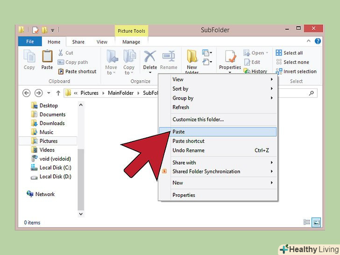This screenshot has width=340, height=255.
Task: Click Invert selection in ribbon
Action: (296, 71)
